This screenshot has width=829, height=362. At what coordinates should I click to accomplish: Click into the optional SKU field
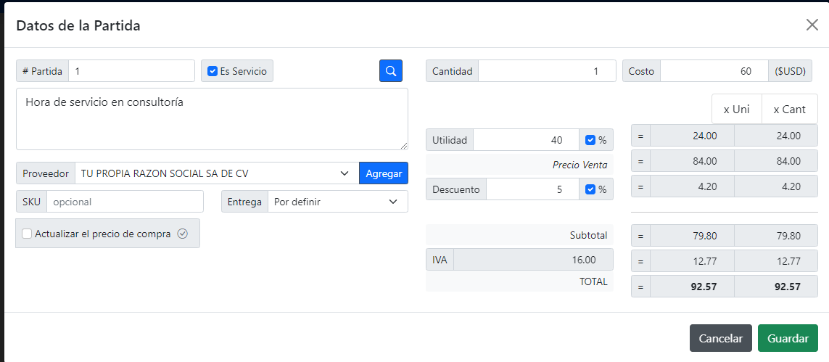tap(125, 202)
